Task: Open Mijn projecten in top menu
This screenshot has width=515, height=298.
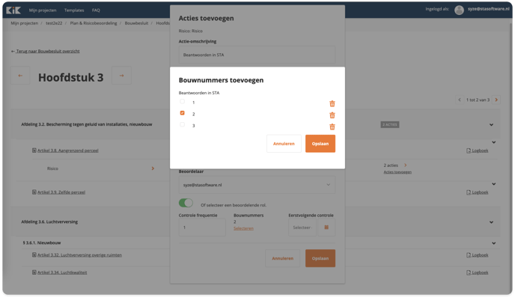Action: [43, 10]
